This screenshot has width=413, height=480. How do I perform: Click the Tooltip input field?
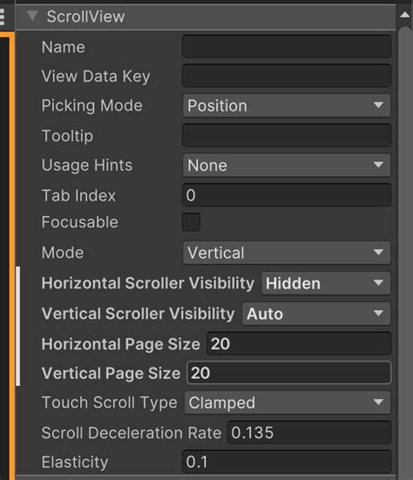click(x=287, y=135)
